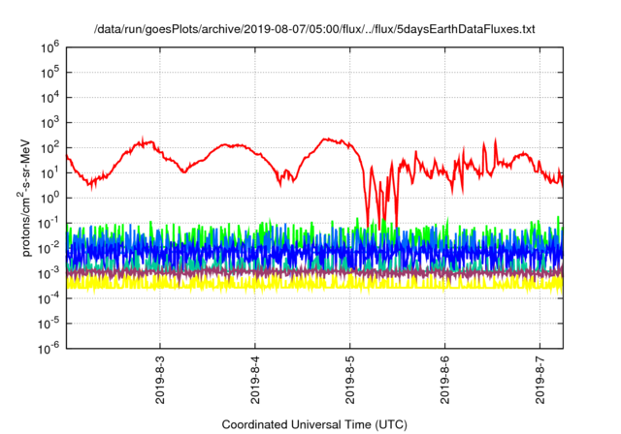Select the 2019-8-4 date label
Viewport: 621px width, 434px height.
[255, 380]
